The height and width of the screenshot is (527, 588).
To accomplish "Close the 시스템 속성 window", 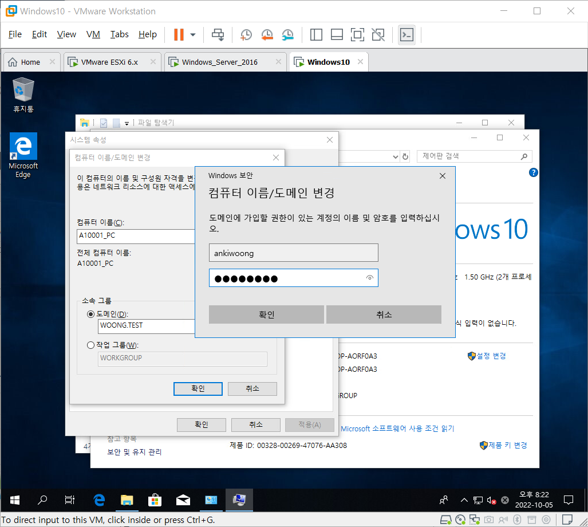I will [x=330, y=140].
